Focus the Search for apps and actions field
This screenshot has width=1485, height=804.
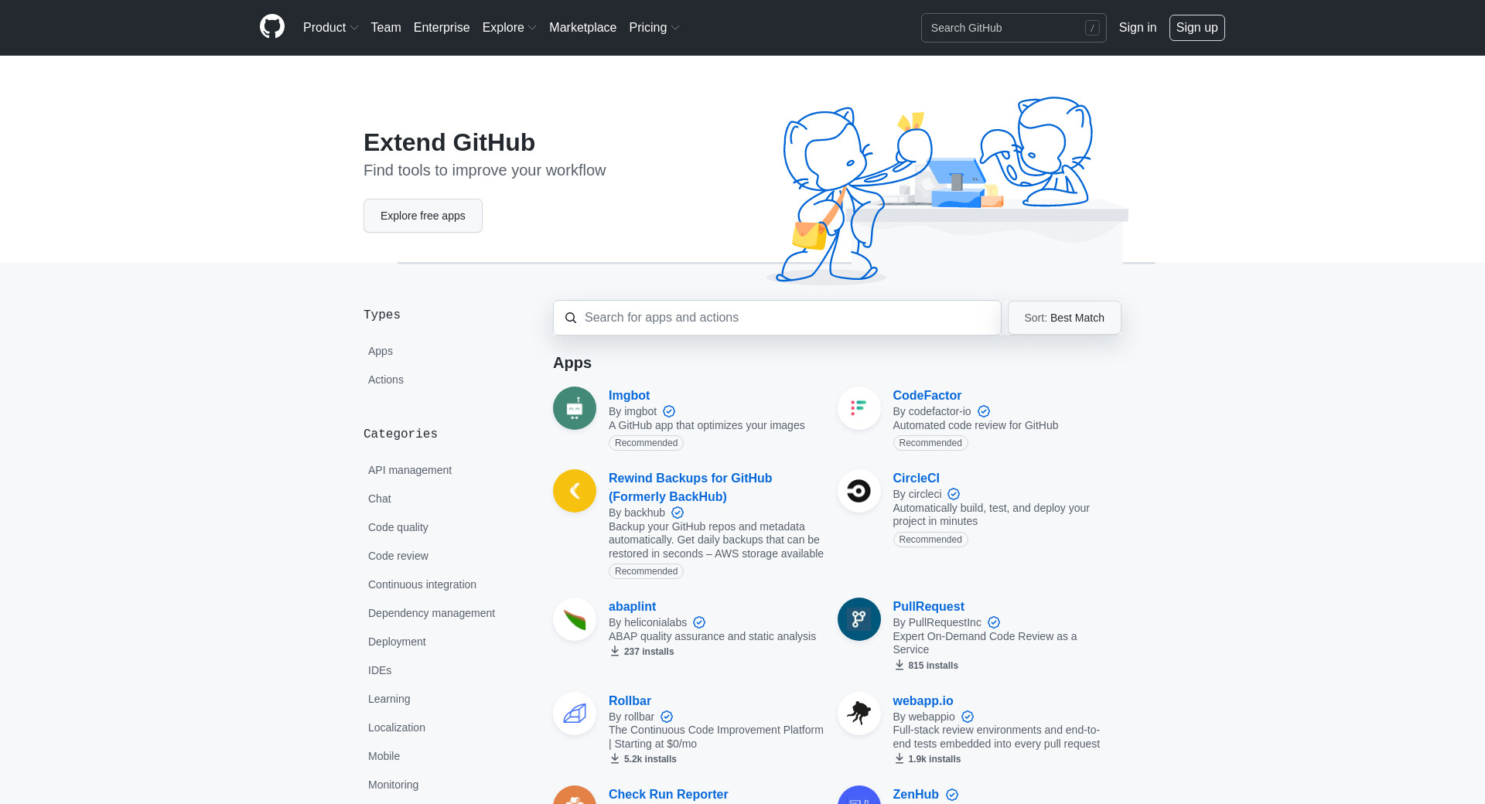click(x=777, y=318)
